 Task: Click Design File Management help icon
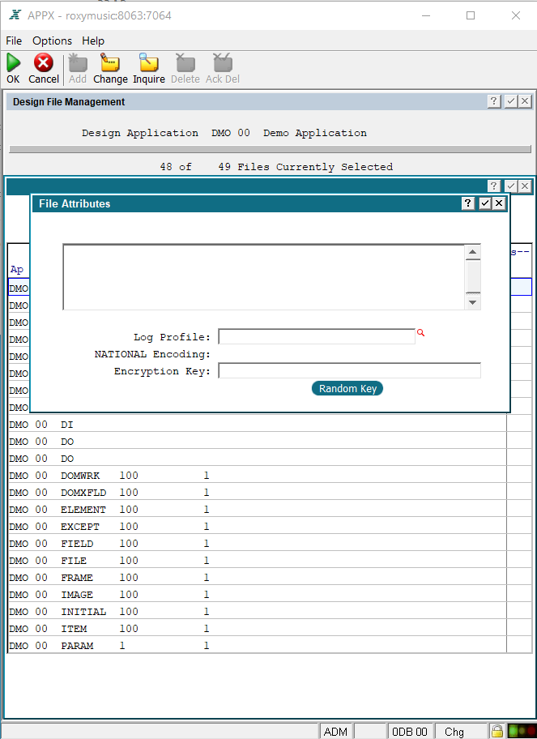(x=493, y=100)
